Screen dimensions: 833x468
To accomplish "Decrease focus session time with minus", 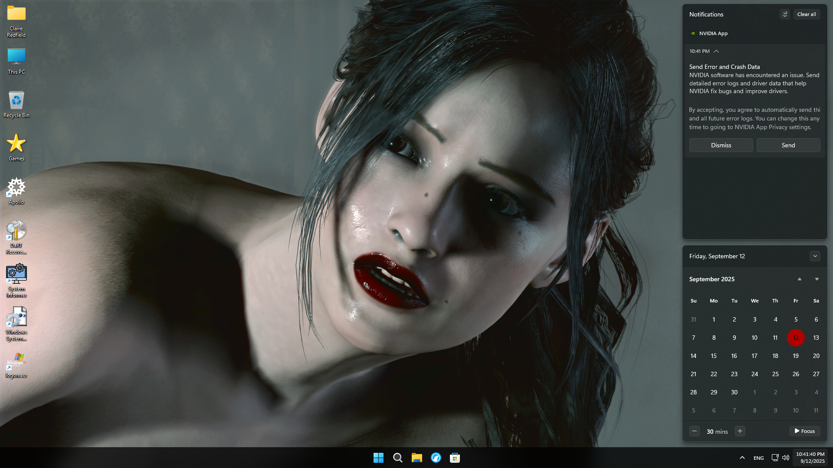I will [x=694, y=431].
